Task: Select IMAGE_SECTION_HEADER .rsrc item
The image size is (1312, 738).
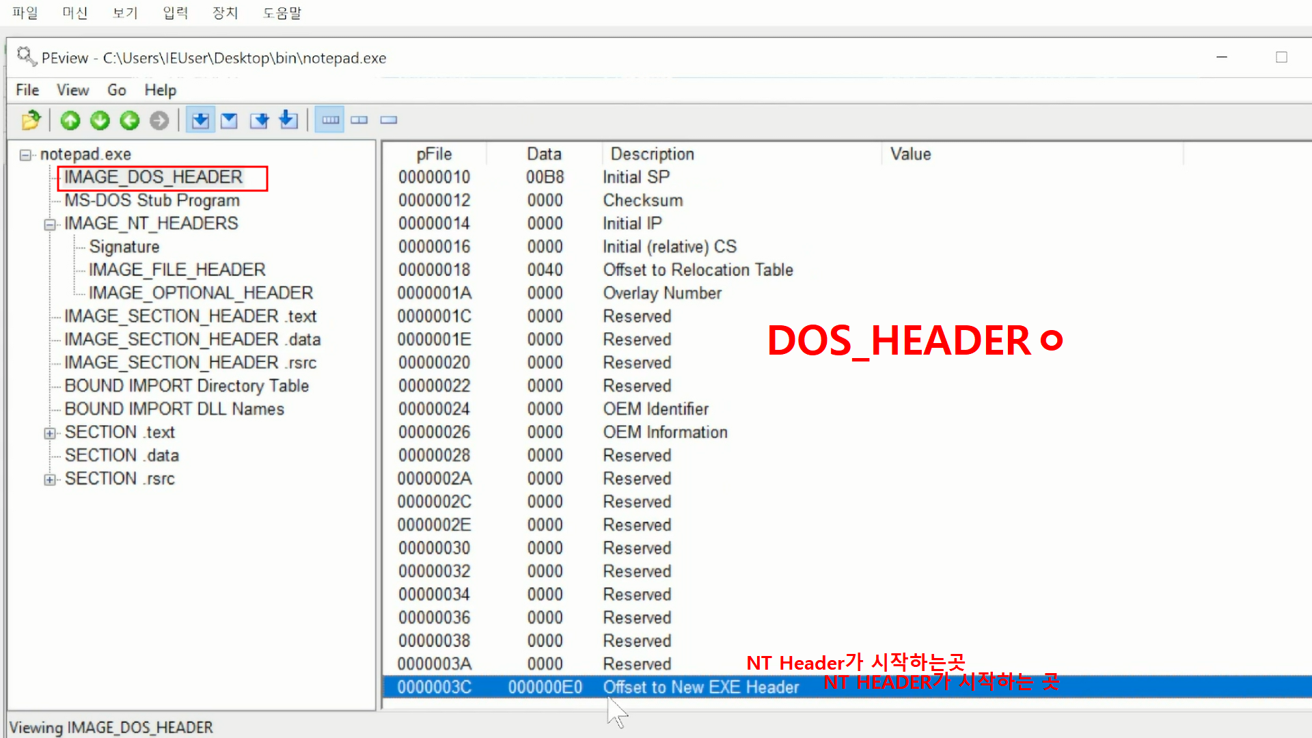Action: pyautogui.click(x=190, y=364)
